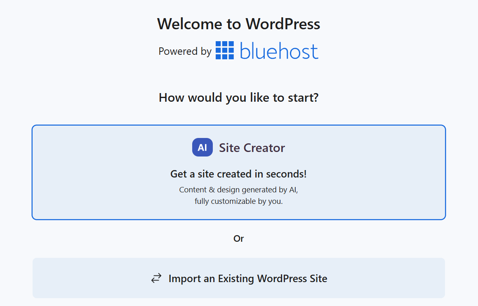The image size is (478, 306).
Task: Click the 'Or' separator text
Action: point(239,238)
